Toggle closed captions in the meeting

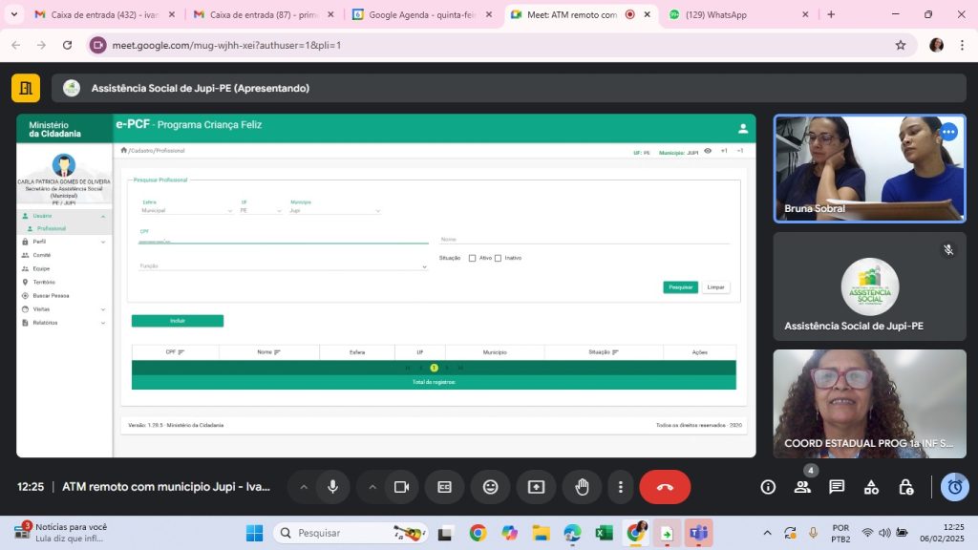[x=444, y=487]
